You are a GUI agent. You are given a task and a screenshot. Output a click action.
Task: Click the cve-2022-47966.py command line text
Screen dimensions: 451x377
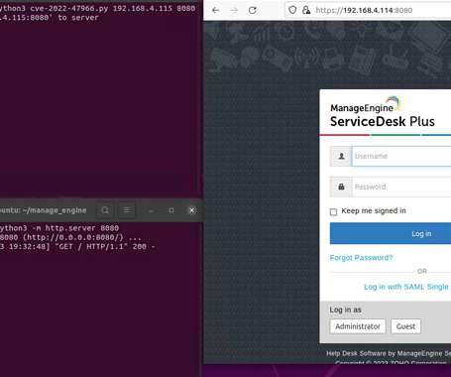(x=97, y=8)
